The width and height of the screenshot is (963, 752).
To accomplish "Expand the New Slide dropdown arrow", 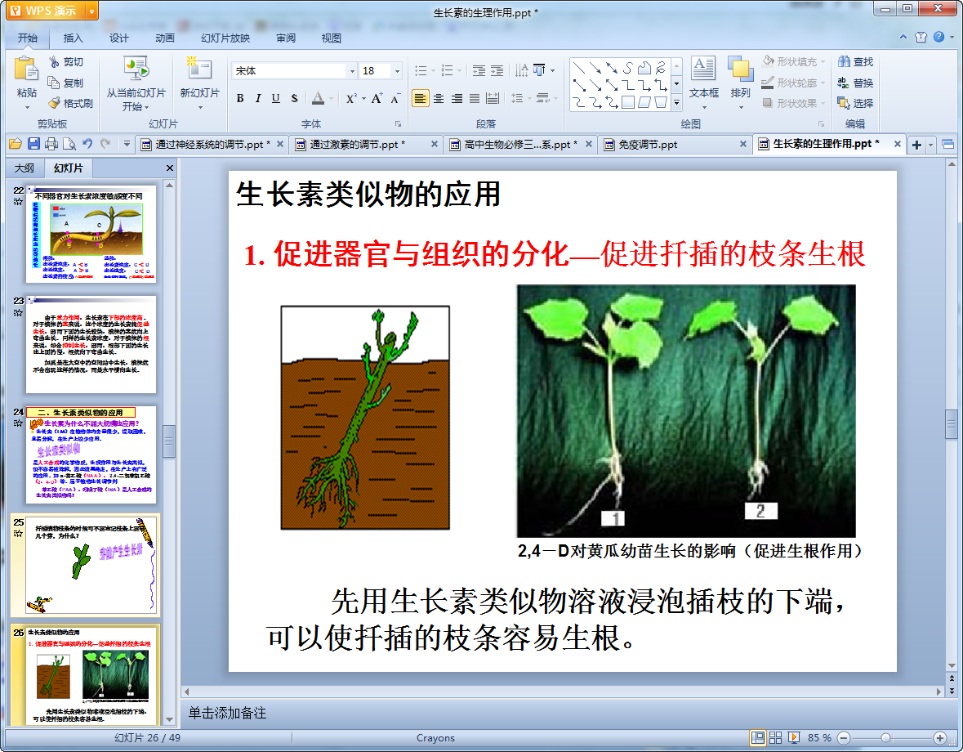I will pyautogui.click(x=200, y=108).
